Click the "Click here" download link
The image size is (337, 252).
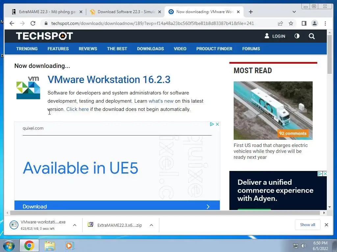[x=77, y=109]
